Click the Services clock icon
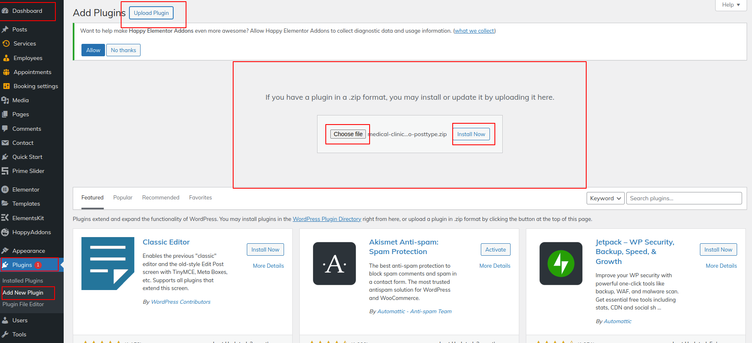 click(6, 43)
